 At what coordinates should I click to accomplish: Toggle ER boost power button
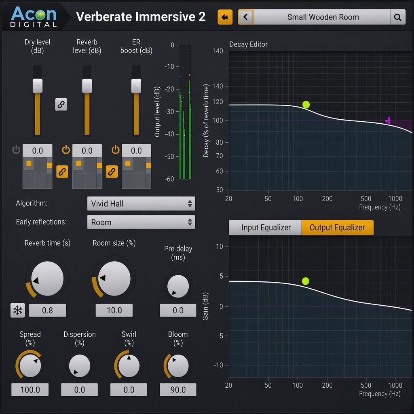pos(115,150)
